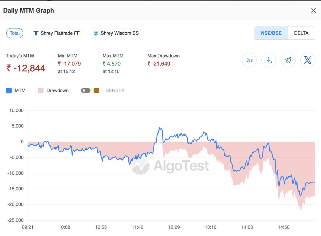This screenshot has height=236, width=321.
Task: Share graph on X icon
Action: click(x=308, y=60)
